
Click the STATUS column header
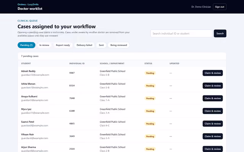click(148, 63)
